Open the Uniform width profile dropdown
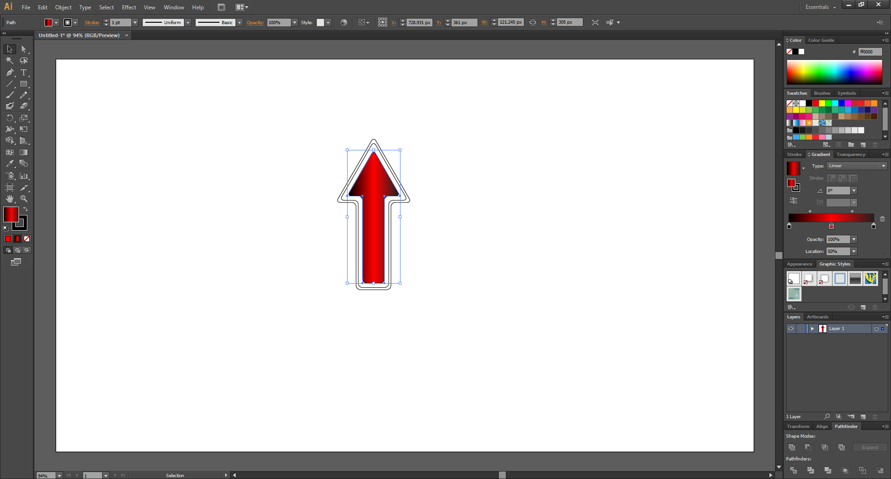891x479 pixels. click(188, 22)
